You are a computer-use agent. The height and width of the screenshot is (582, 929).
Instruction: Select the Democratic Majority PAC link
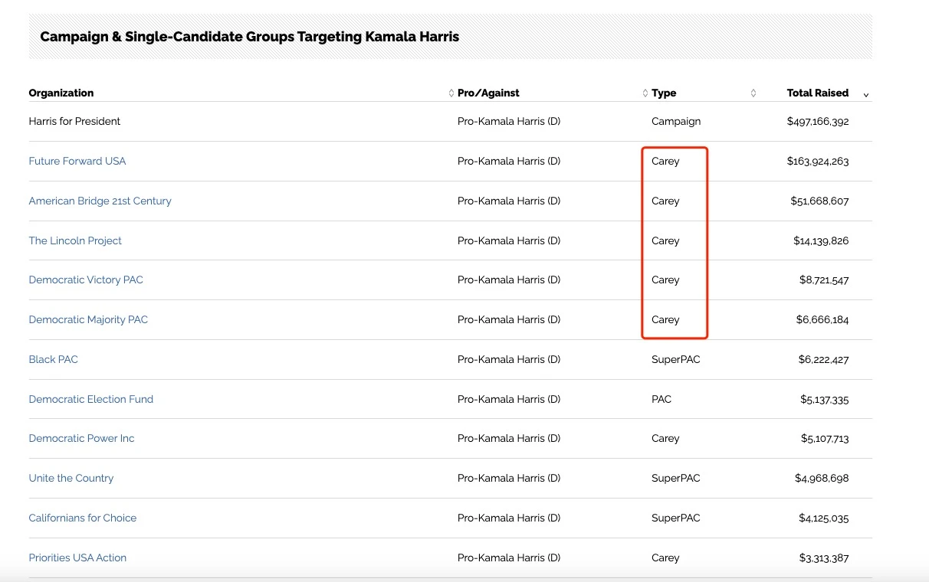(x=88, y=320)
